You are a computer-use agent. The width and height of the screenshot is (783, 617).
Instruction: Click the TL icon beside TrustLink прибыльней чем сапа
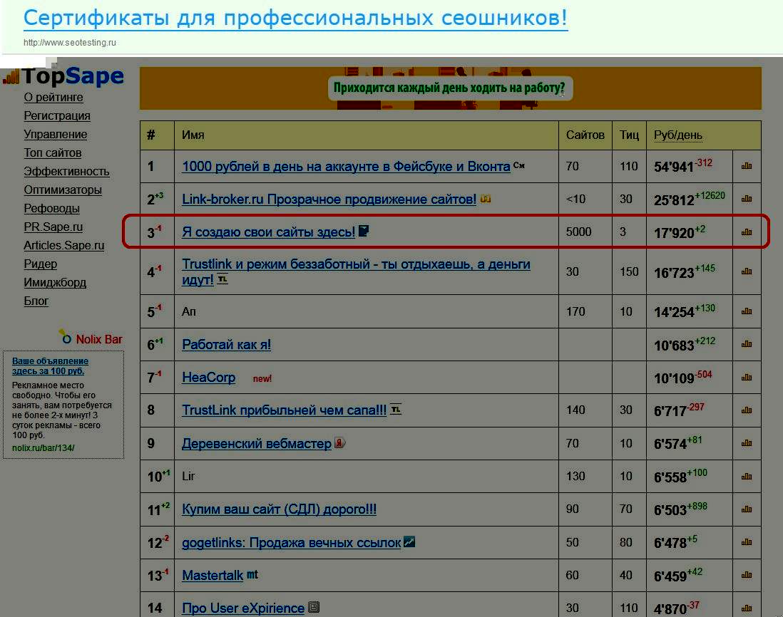396,410
